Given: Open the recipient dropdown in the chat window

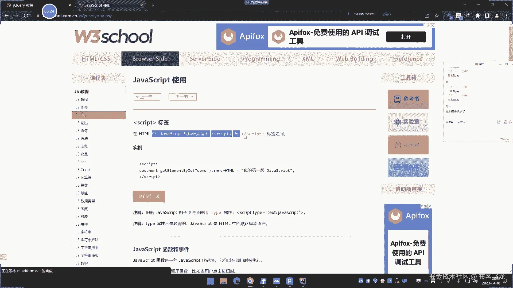Looking at the screenshot, I should (x=463, y=122).
